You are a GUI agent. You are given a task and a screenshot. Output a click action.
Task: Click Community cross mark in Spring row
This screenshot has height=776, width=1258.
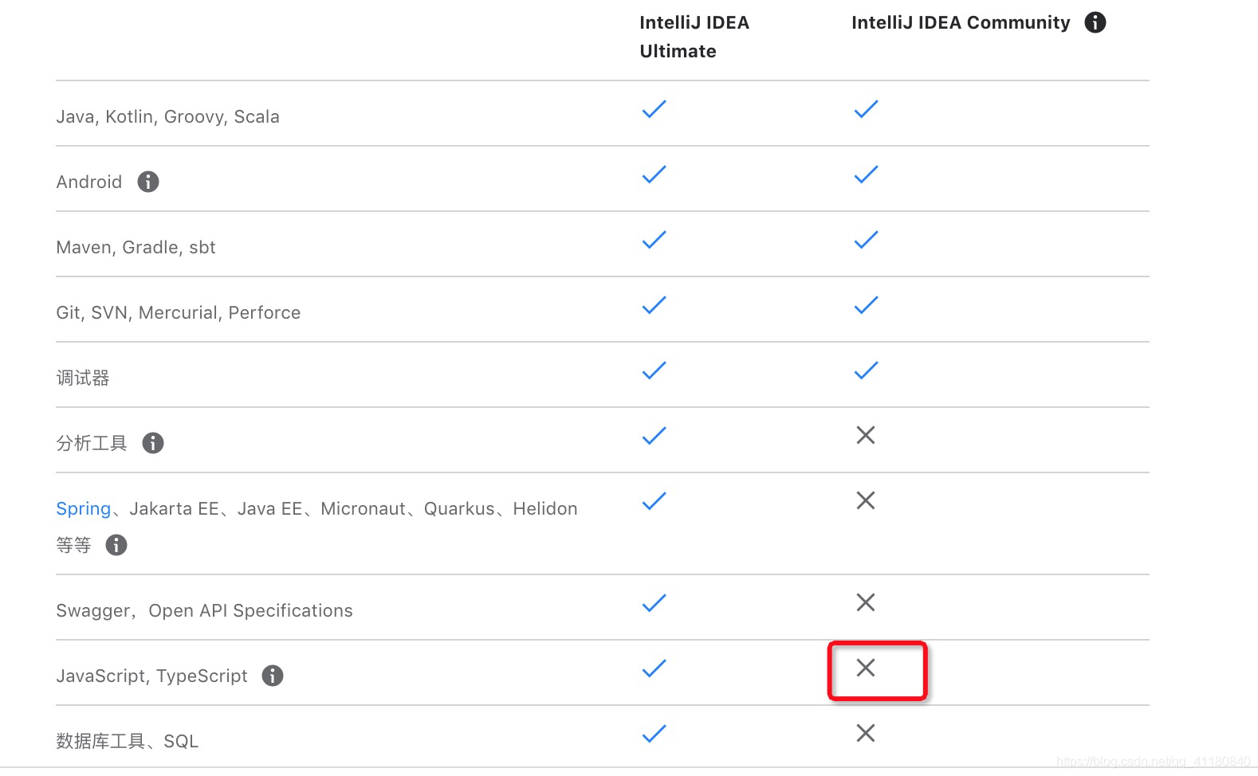tap(866, 500)
